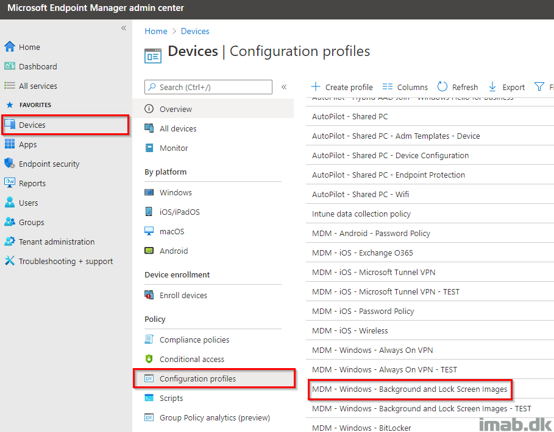Click Create profile in the toolbar
Image resolution: width=554 pixels, height=432 pixels.
[342, 87]
